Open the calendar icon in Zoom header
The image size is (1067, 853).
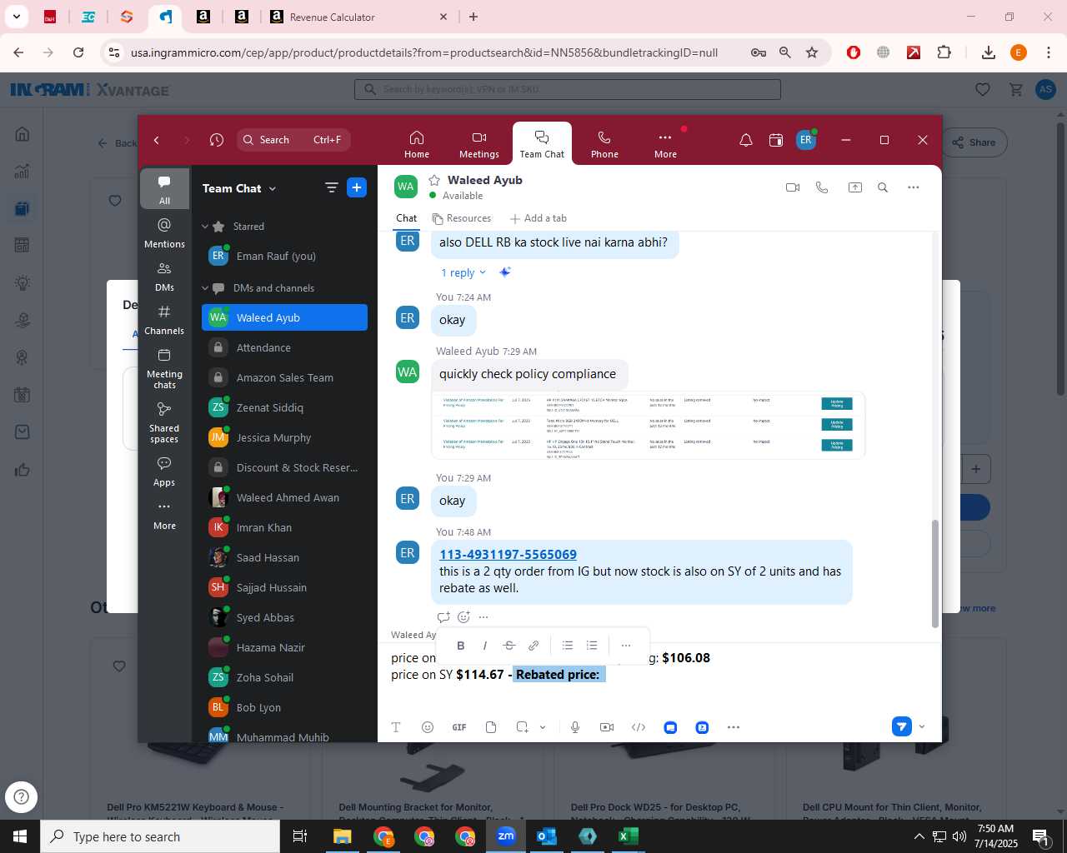pos(776,140)
